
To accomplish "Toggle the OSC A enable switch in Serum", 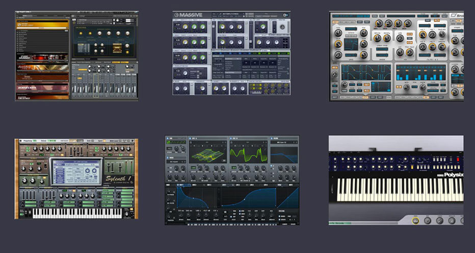I will point(190,138).
